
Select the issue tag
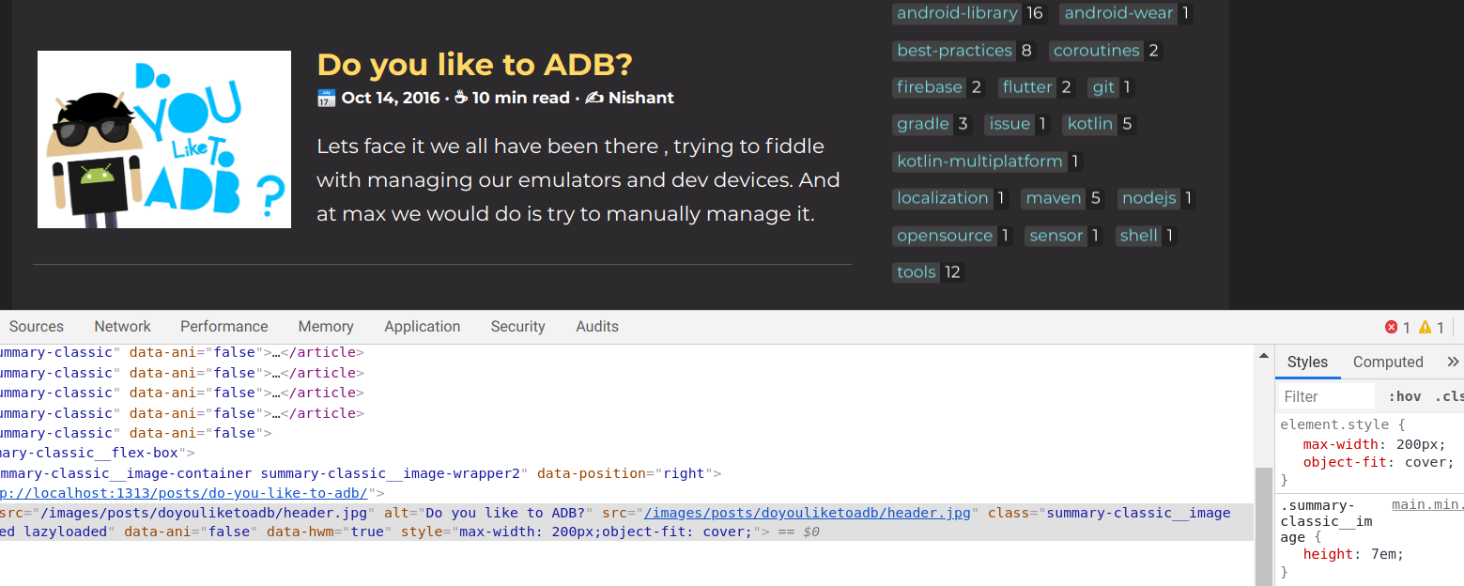(x=1009, y=124)
